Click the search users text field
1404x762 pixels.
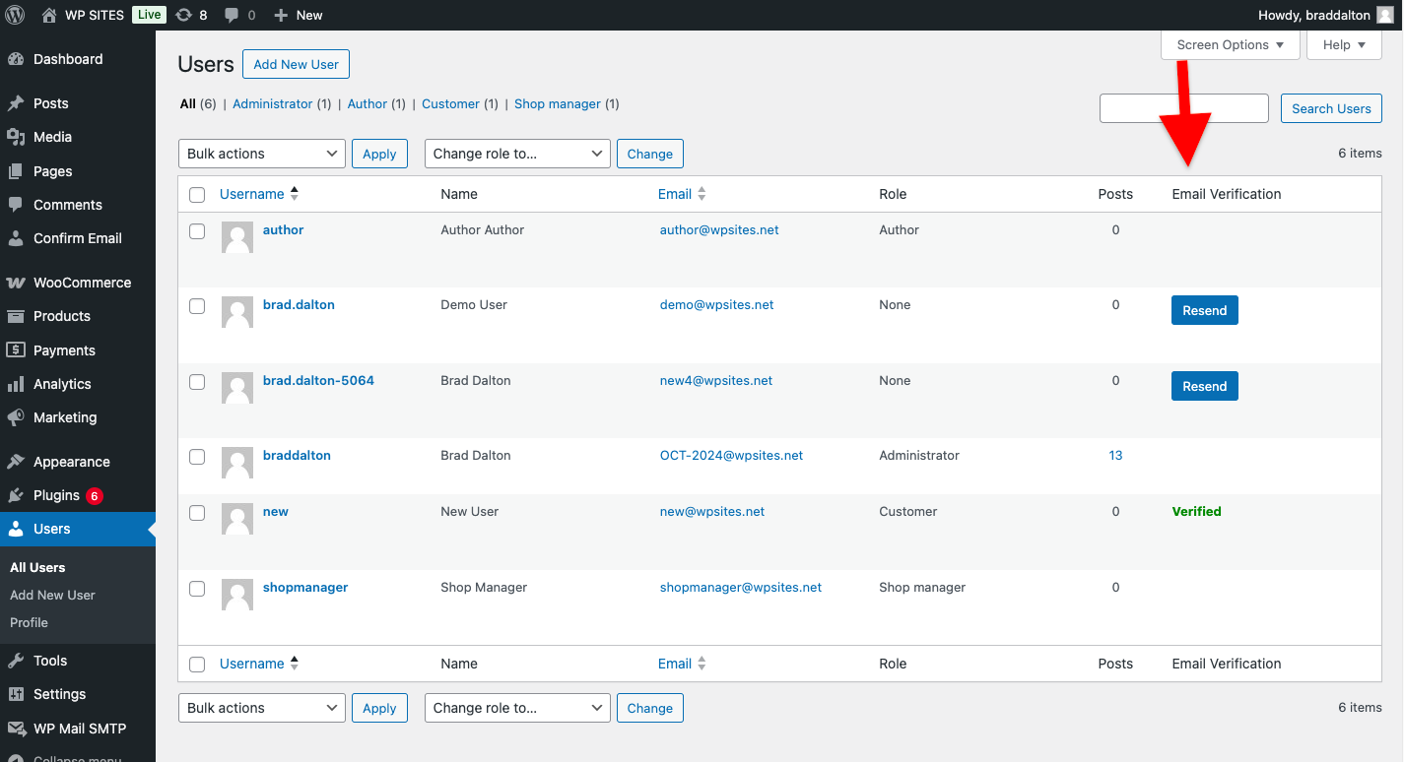tap(1183, 108)
